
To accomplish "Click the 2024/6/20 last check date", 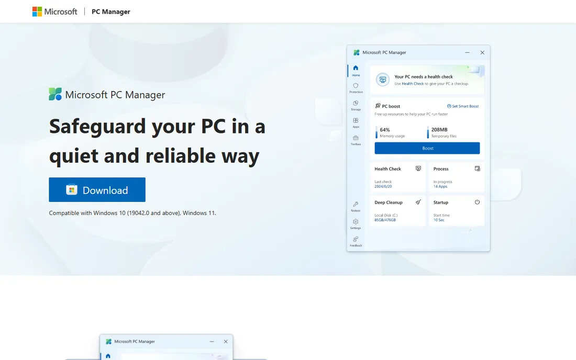I will (383, 186).
